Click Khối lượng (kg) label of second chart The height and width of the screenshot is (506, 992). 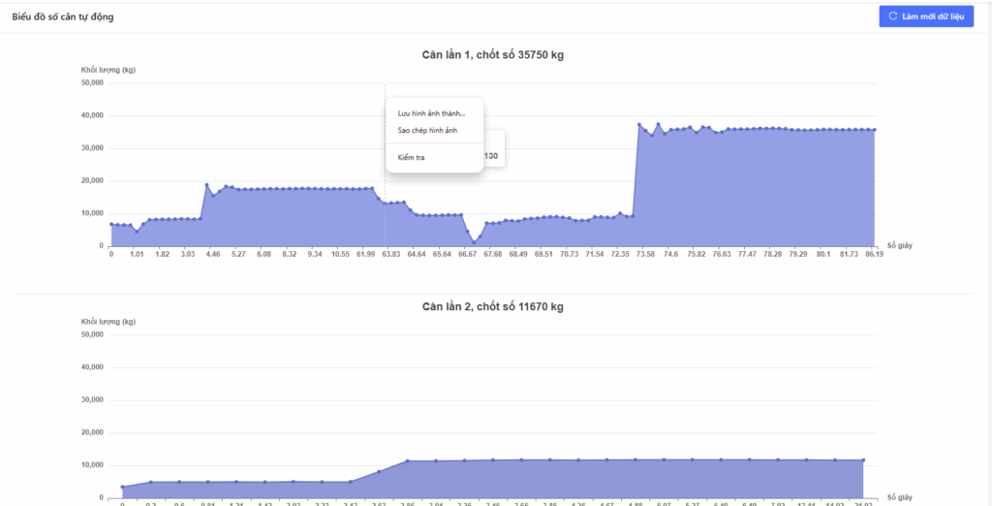pos(108,322)
